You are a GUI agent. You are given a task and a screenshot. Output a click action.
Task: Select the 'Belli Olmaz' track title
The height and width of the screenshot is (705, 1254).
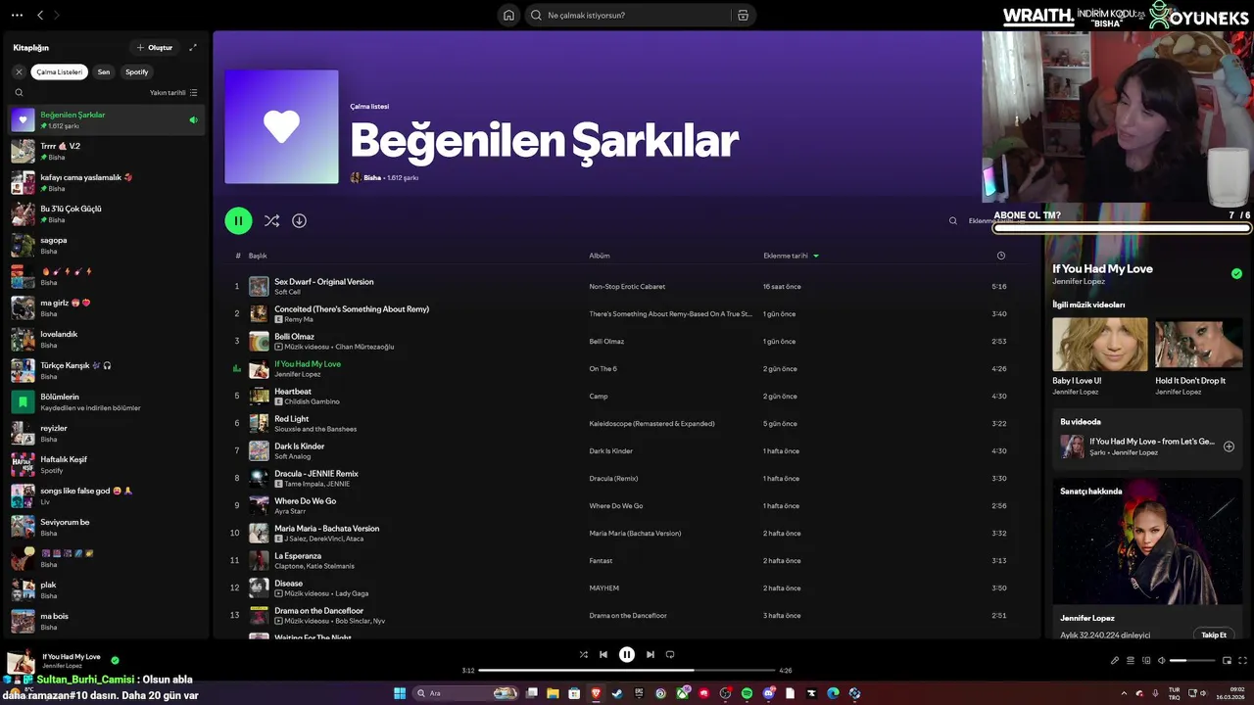(294, 336)
